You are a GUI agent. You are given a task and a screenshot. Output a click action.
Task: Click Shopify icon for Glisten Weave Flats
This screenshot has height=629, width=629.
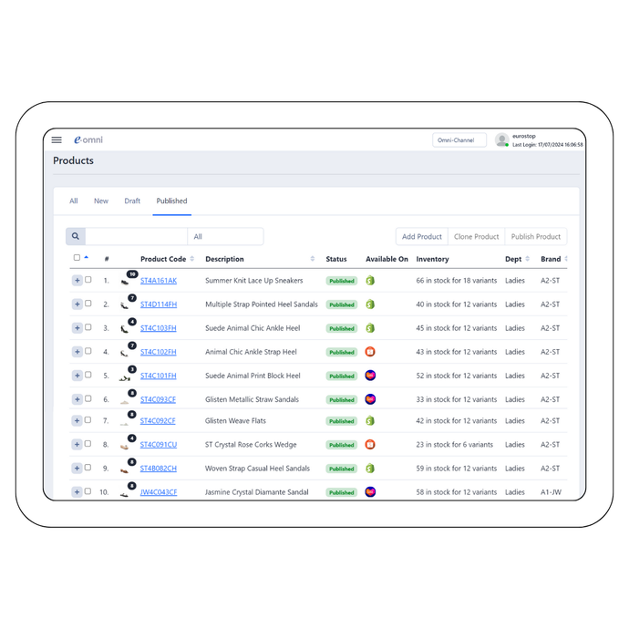pos(370,421)
